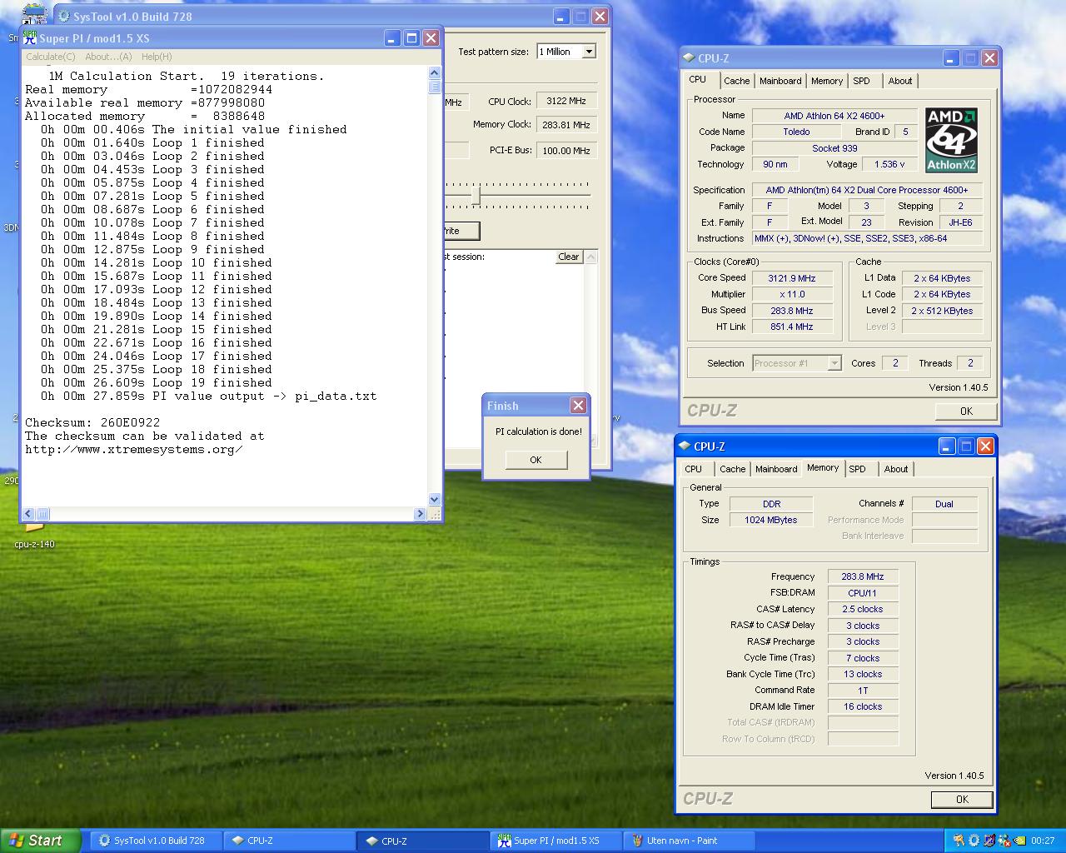Viewport: 1066px width, 853px height.
Task: Switch to Mainboard tab in top CPU-Z
Action: pyautogui.click(x=780, y=81)
